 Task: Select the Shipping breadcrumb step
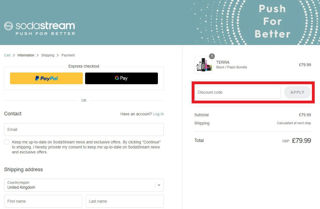48,55
